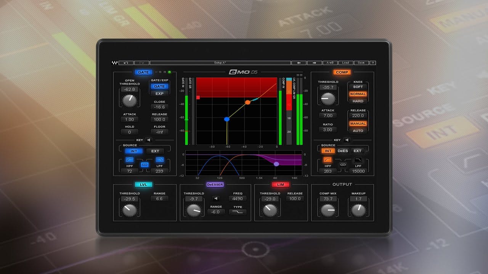This screenshot has height=274, width=488.
Task: Toggle the Gate LPF filter shape icon
Action: [x=160, y=160]
